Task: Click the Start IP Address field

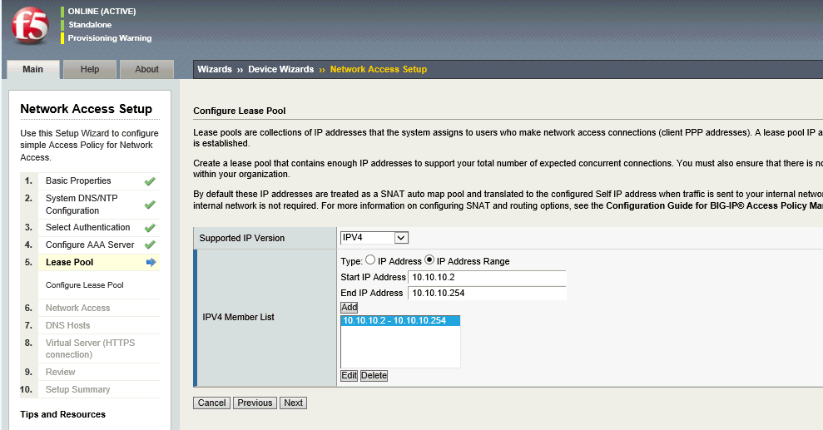Action: [x=487, y=277]
